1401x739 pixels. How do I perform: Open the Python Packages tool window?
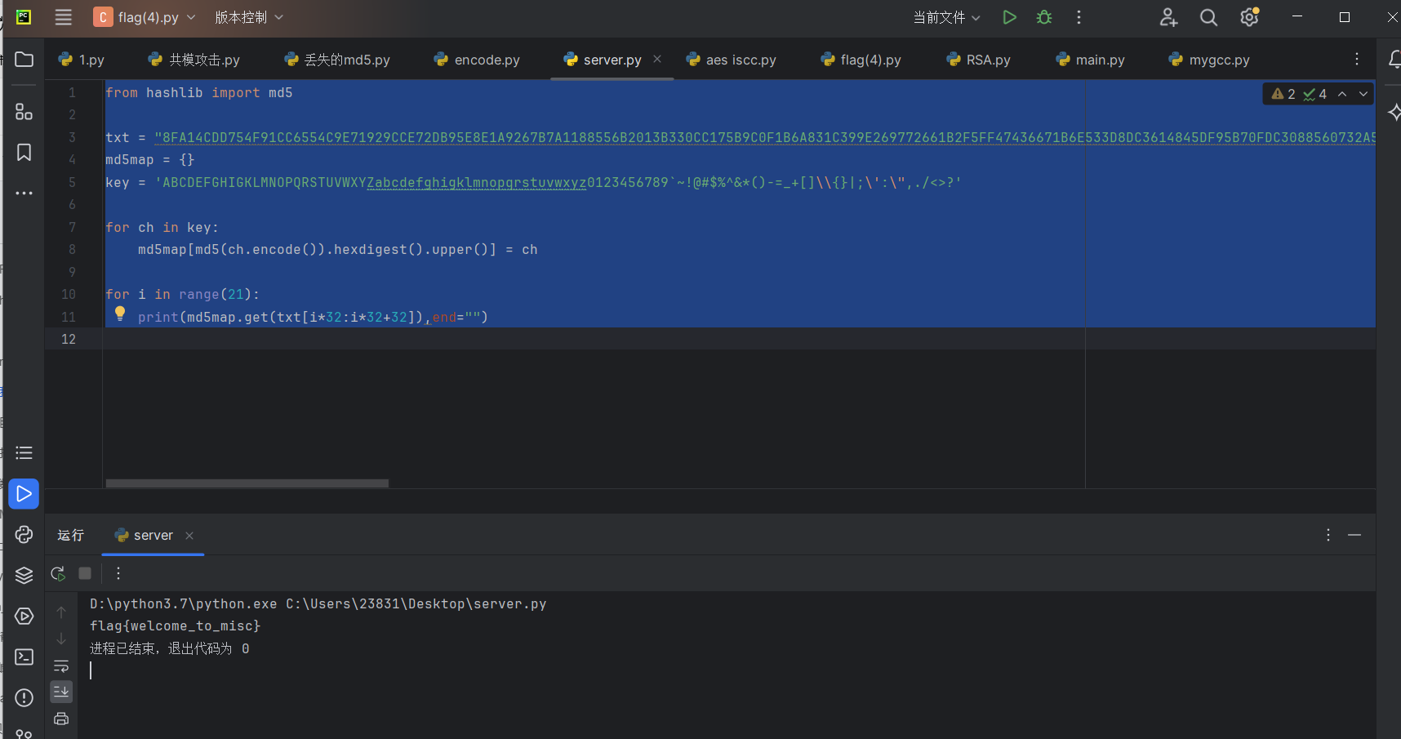(24, 534)
